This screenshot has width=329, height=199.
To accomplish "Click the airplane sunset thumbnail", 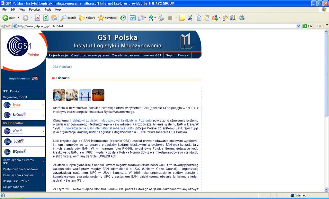I will 98,95.
